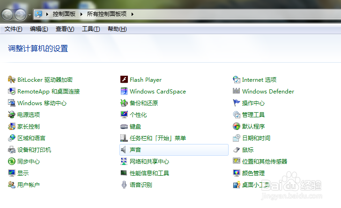Expand the arrow before 控制面板 breadcrumb
The height and width of the screenshot is (208, 341).
pos(47,14)
